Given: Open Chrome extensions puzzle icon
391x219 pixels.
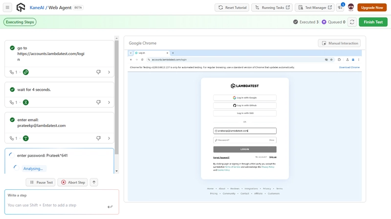Looking at the screenshot, I should coord(339,60).
